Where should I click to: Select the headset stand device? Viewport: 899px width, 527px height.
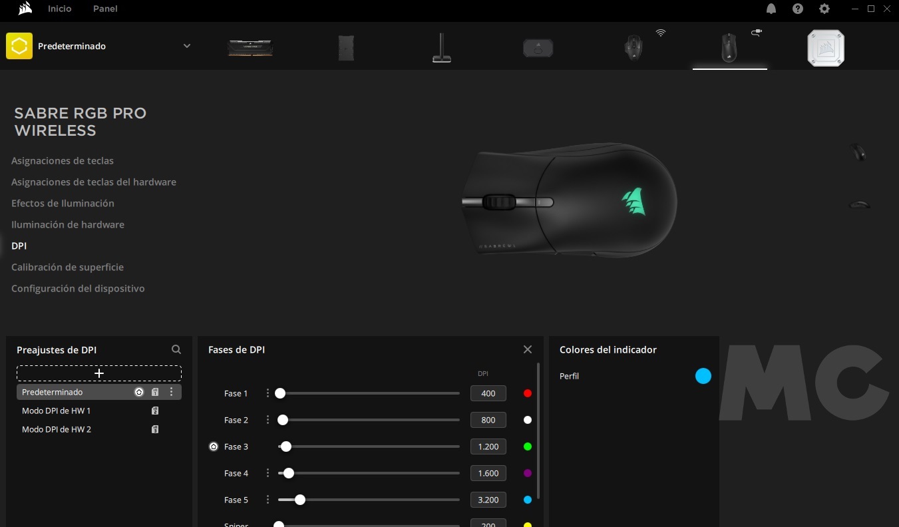(x=441, y=48)
